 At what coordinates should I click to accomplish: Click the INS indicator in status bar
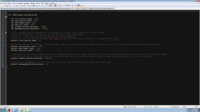coord(196,107)
